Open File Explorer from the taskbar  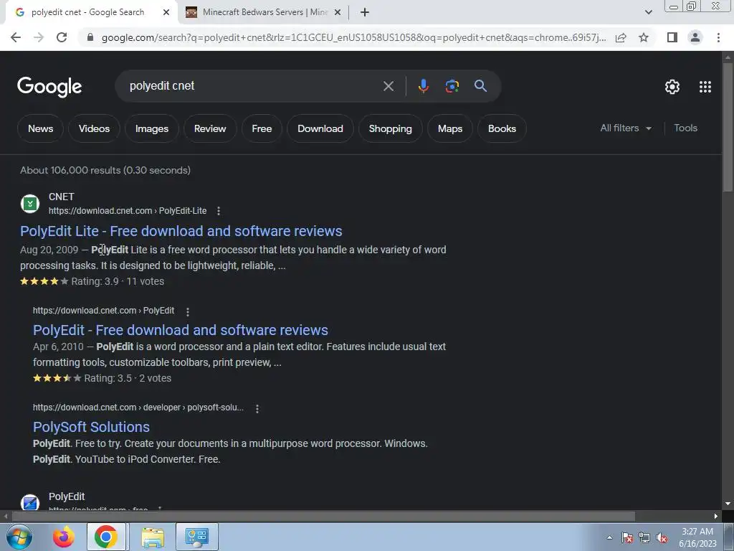pos(153,537)
